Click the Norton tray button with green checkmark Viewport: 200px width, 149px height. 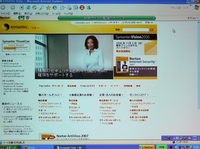147,147
